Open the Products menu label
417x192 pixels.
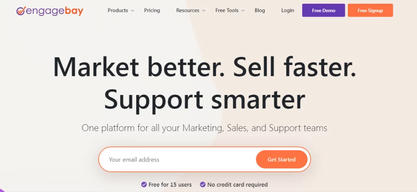tap(118, 11)
